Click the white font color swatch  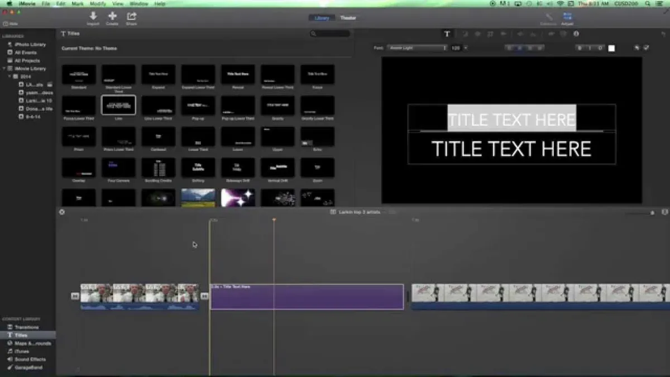tap(611, 48)
